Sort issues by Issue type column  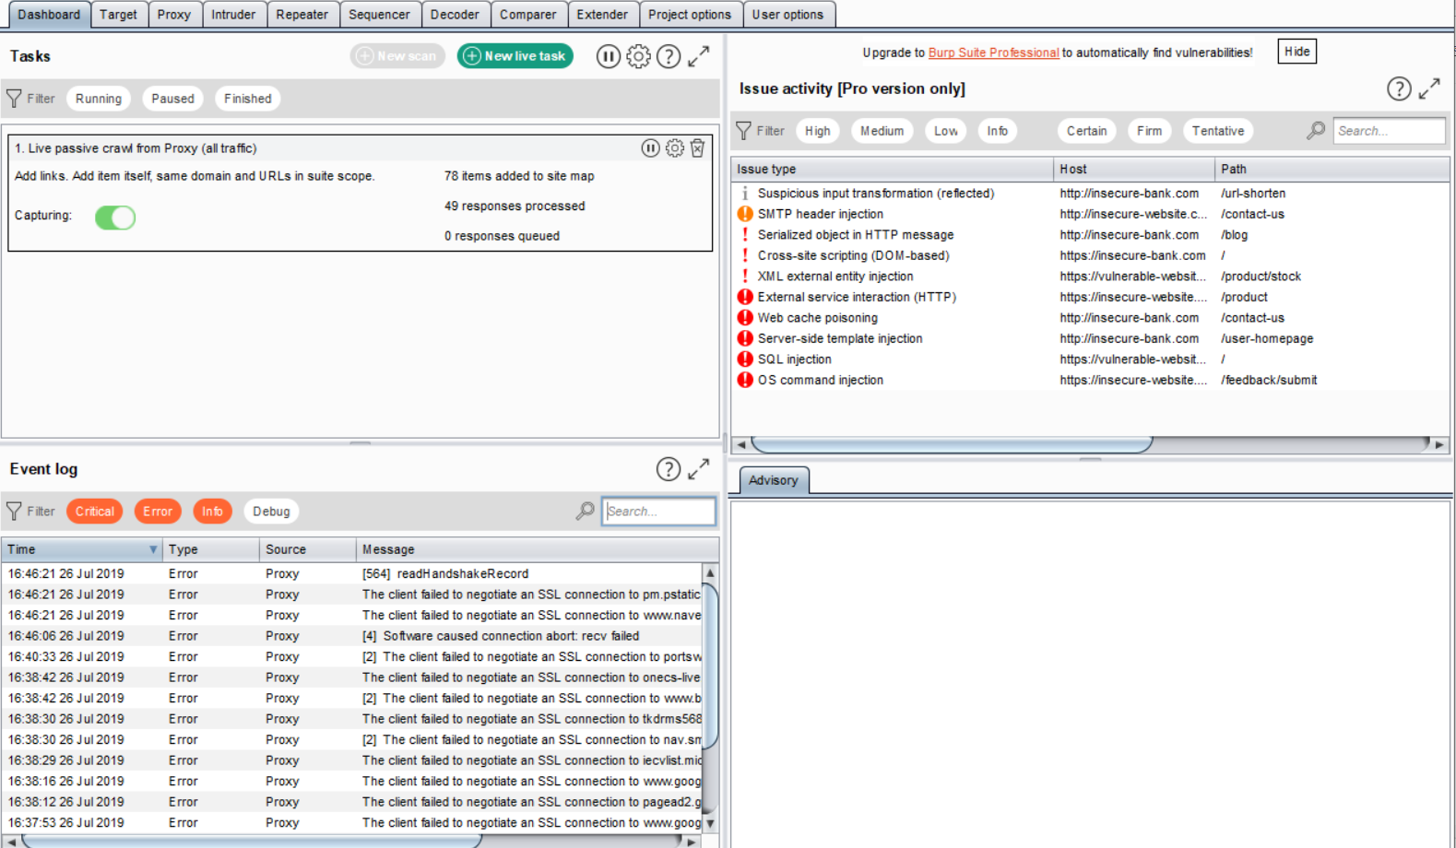[893, 169]
